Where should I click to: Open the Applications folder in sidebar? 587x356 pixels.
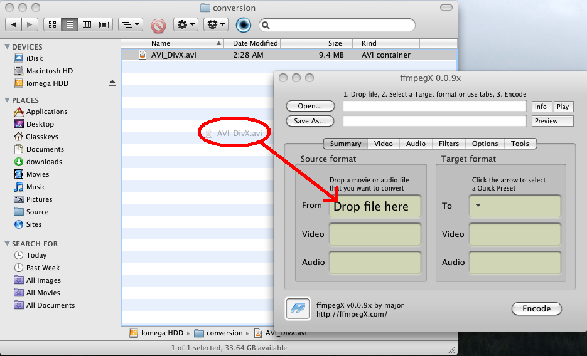pos(46,112)
